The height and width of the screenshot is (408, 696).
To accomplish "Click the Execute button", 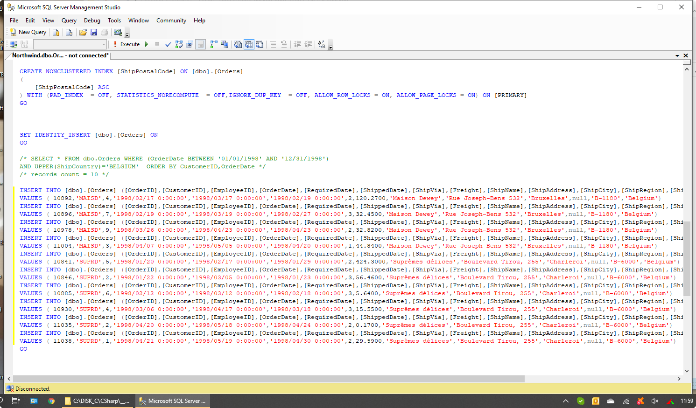I will pyautogui.click(x=126, y=44).
